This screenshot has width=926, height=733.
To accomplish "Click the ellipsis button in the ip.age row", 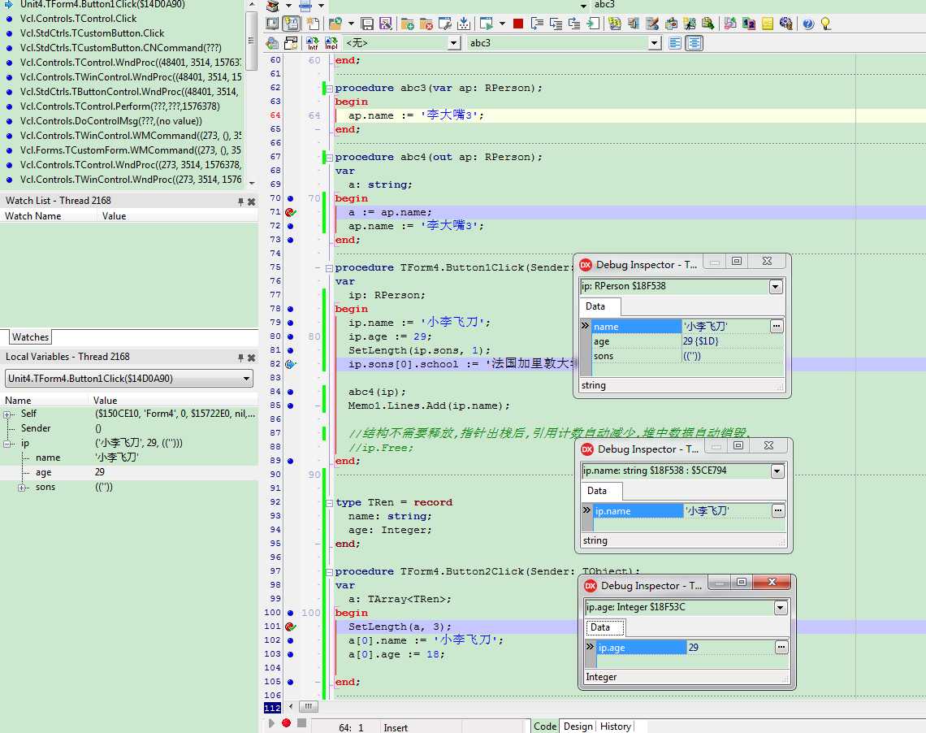I will coord(781,648).
